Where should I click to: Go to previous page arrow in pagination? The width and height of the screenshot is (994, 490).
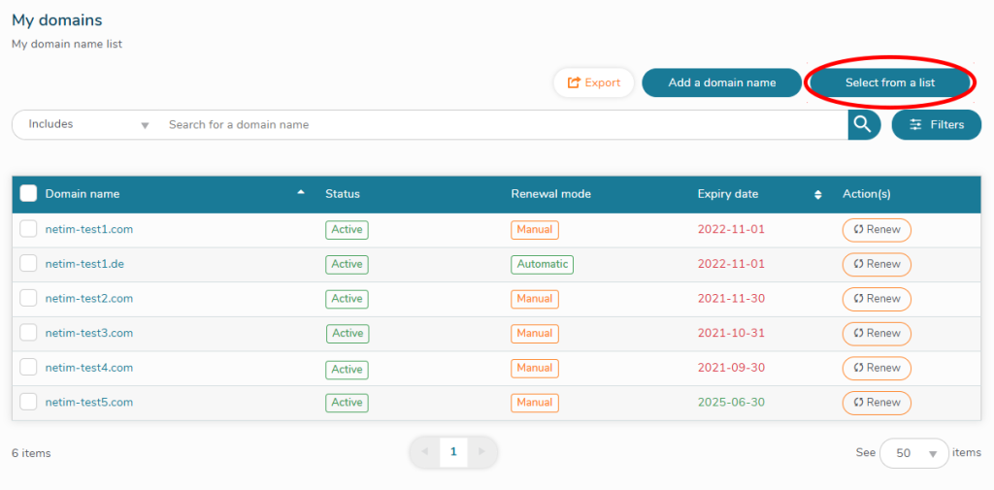pos(424,452)
